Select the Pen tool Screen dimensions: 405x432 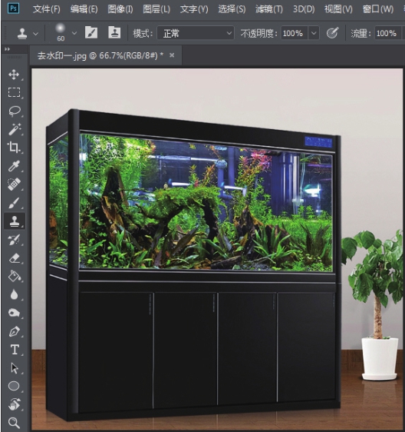click(14, 331)
